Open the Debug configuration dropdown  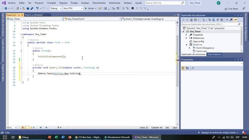tap(56, 9)
